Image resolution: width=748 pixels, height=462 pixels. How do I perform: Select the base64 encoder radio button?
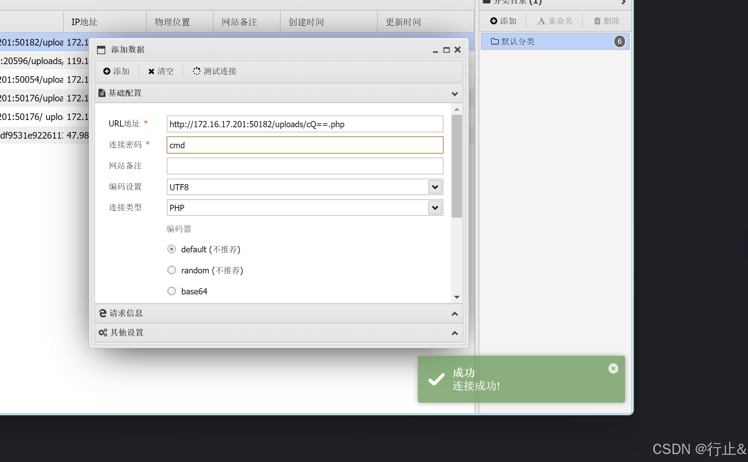pos(172,291)
